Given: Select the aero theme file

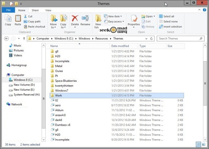Looking at the screenshot, I should coord(117,105).
